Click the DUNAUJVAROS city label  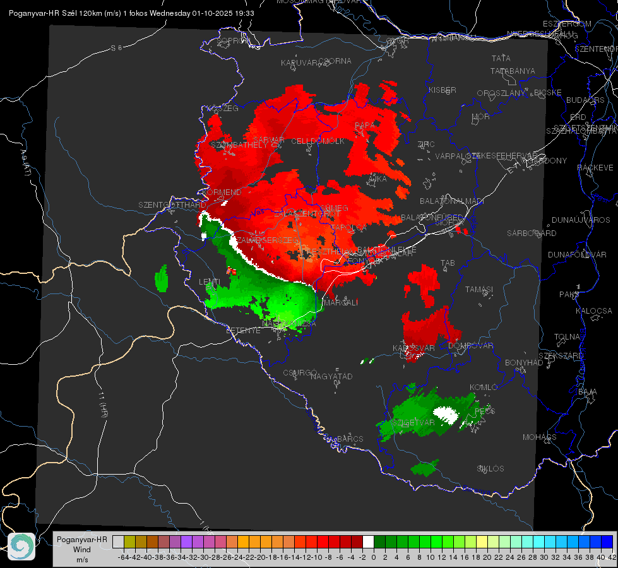[x=581, y=220]
